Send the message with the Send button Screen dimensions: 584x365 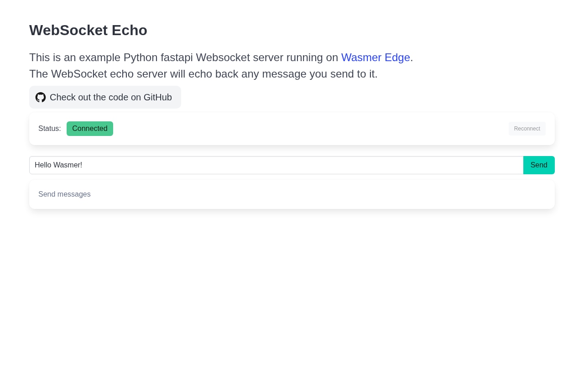tap(538, 165)
